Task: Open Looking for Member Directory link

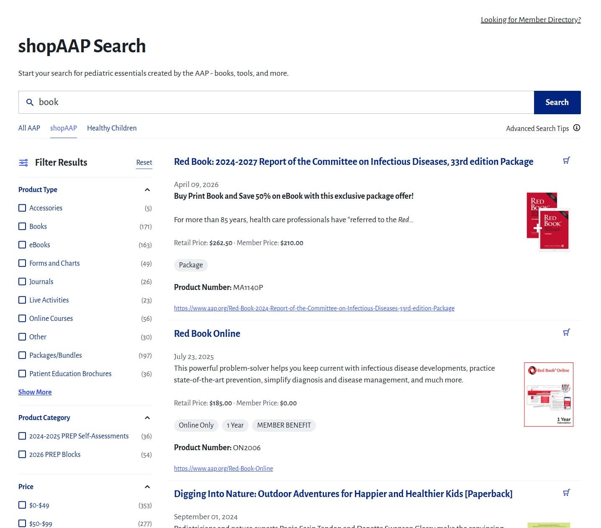Action: coord(531,20)
